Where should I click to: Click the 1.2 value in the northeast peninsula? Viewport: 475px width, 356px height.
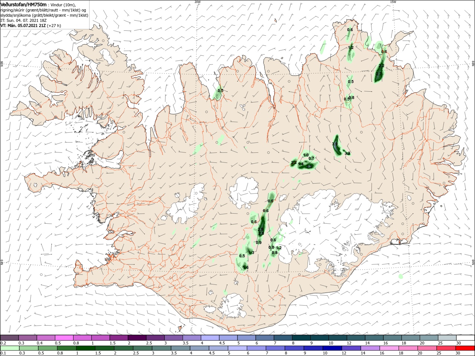point(351,47)
